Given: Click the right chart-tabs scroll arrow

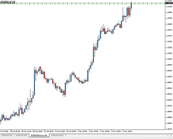Looking at the screenshot, I should tap(171, 135).
